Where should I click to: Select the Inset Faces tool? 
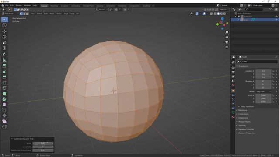pos(4,72)
